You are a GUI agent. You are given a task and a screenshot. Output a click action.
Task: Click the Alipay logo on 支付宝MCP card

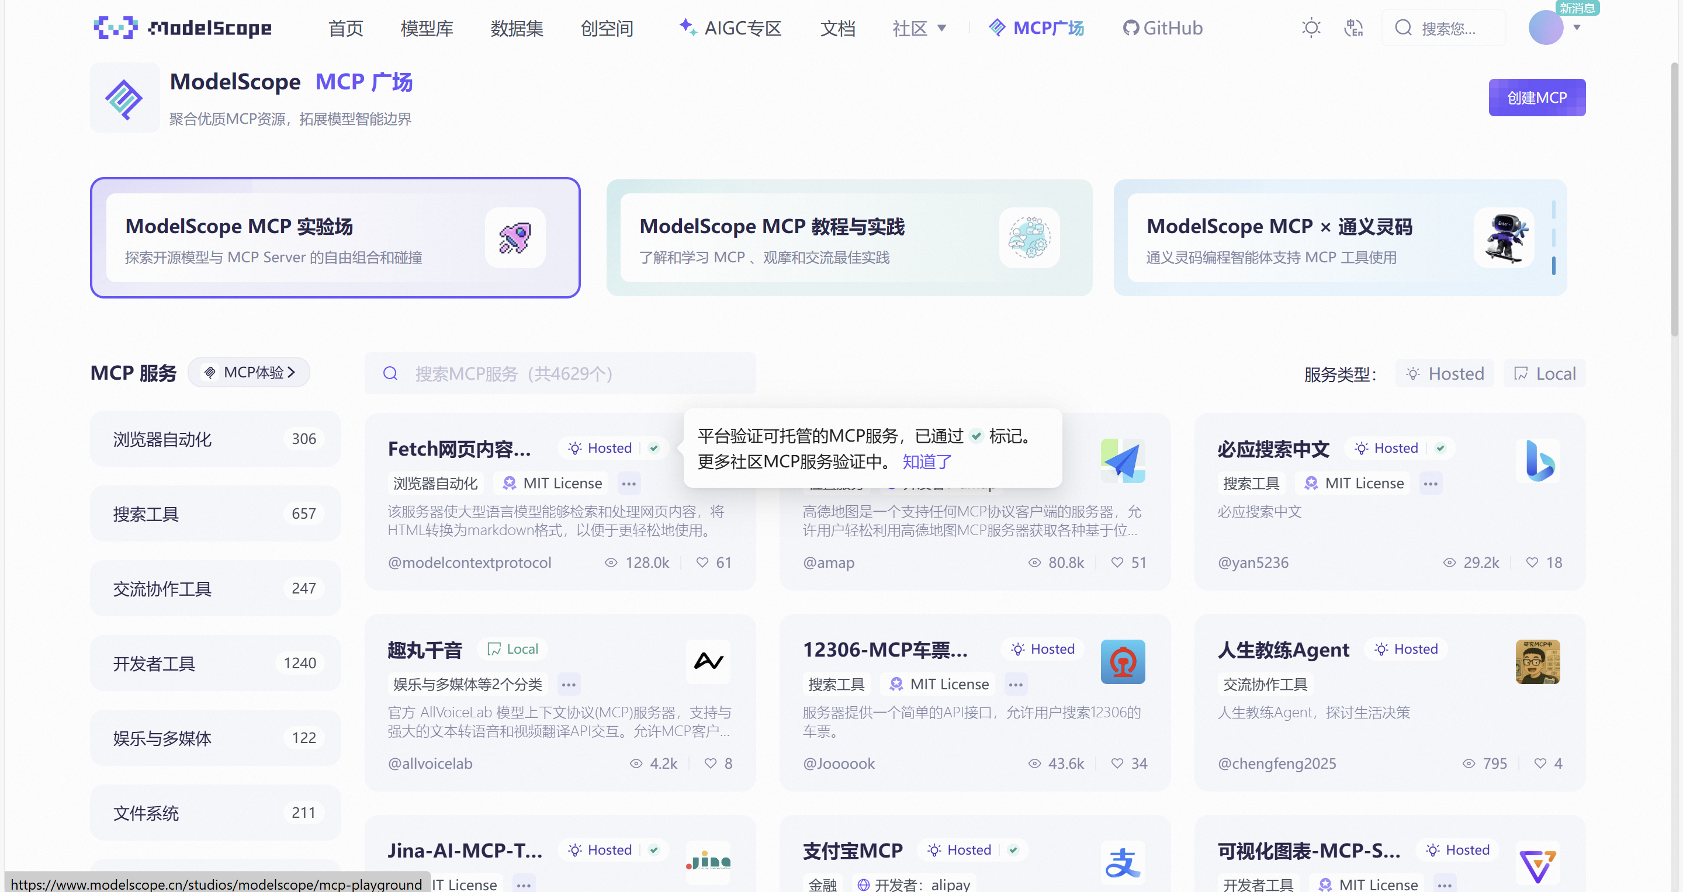coord(1123,862)
